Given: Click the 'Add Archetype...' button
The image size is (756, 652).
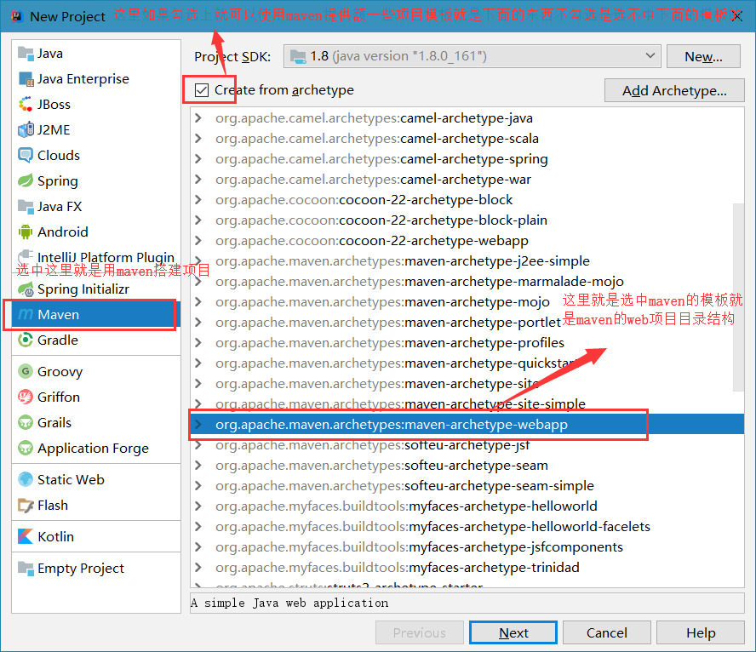Looking at the screenshot, I should click(x=674, y=90).
